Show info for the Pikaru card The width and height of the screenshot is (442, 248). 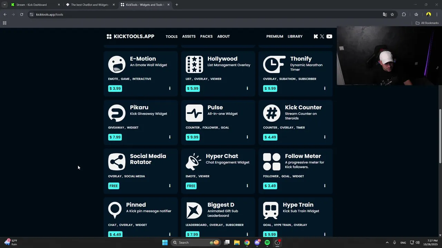click(x=170, y=137)
